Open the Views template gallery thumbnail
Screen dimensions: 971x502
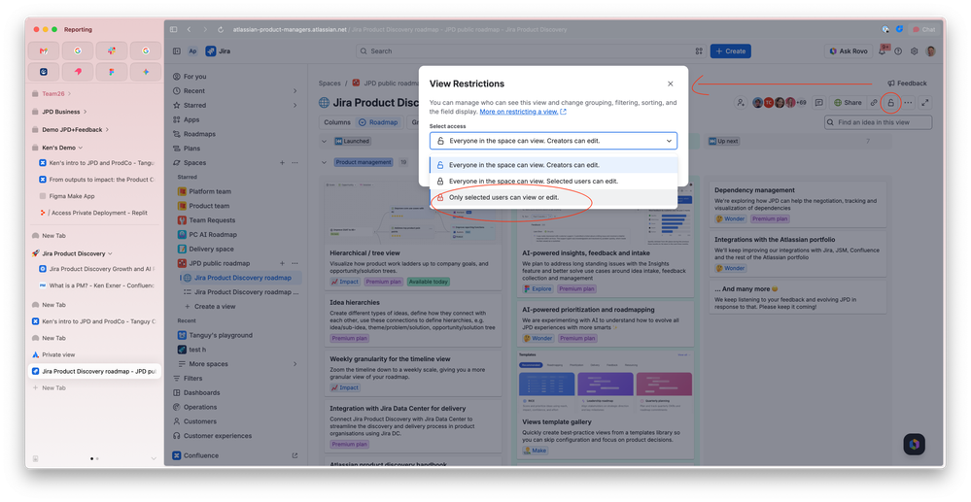pos(605,382)
